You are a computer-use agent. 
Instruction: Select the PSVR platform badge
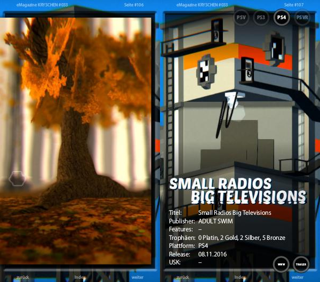tap(302, 18)
